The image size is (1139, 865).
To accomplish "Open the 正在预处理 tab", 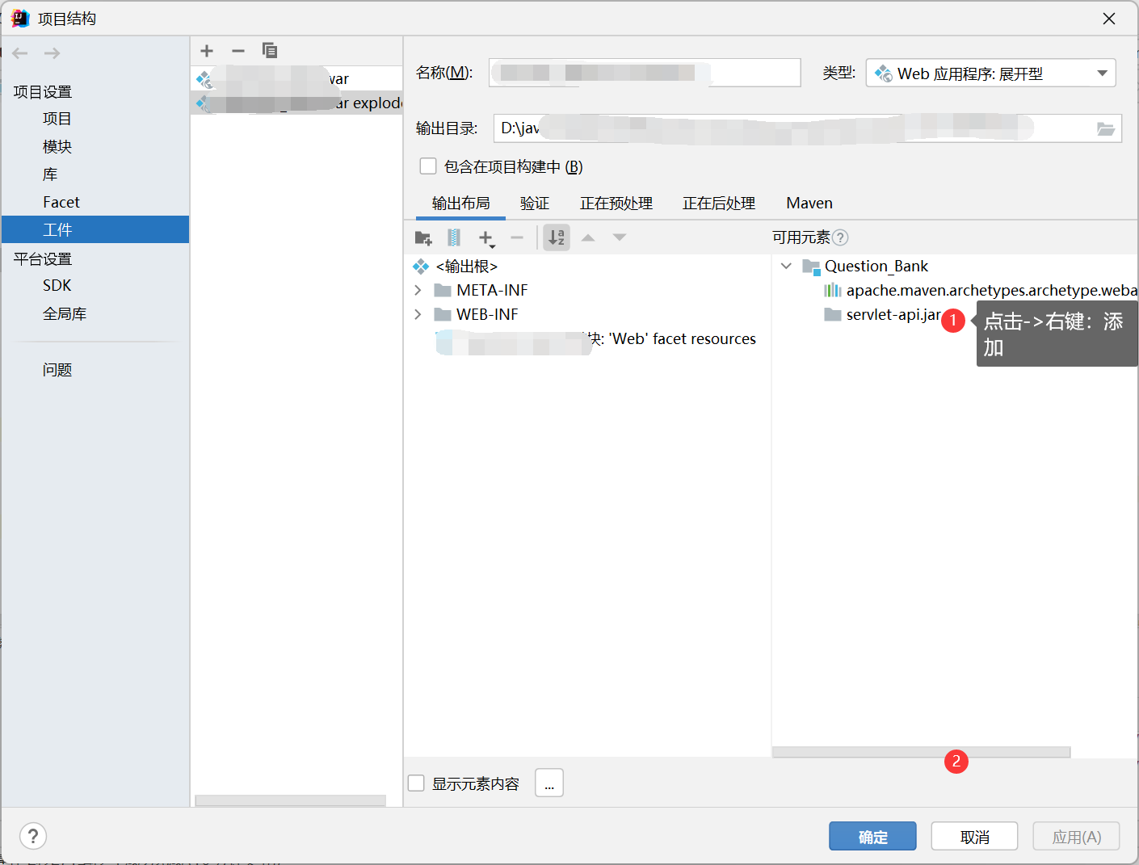I will 616,204.
